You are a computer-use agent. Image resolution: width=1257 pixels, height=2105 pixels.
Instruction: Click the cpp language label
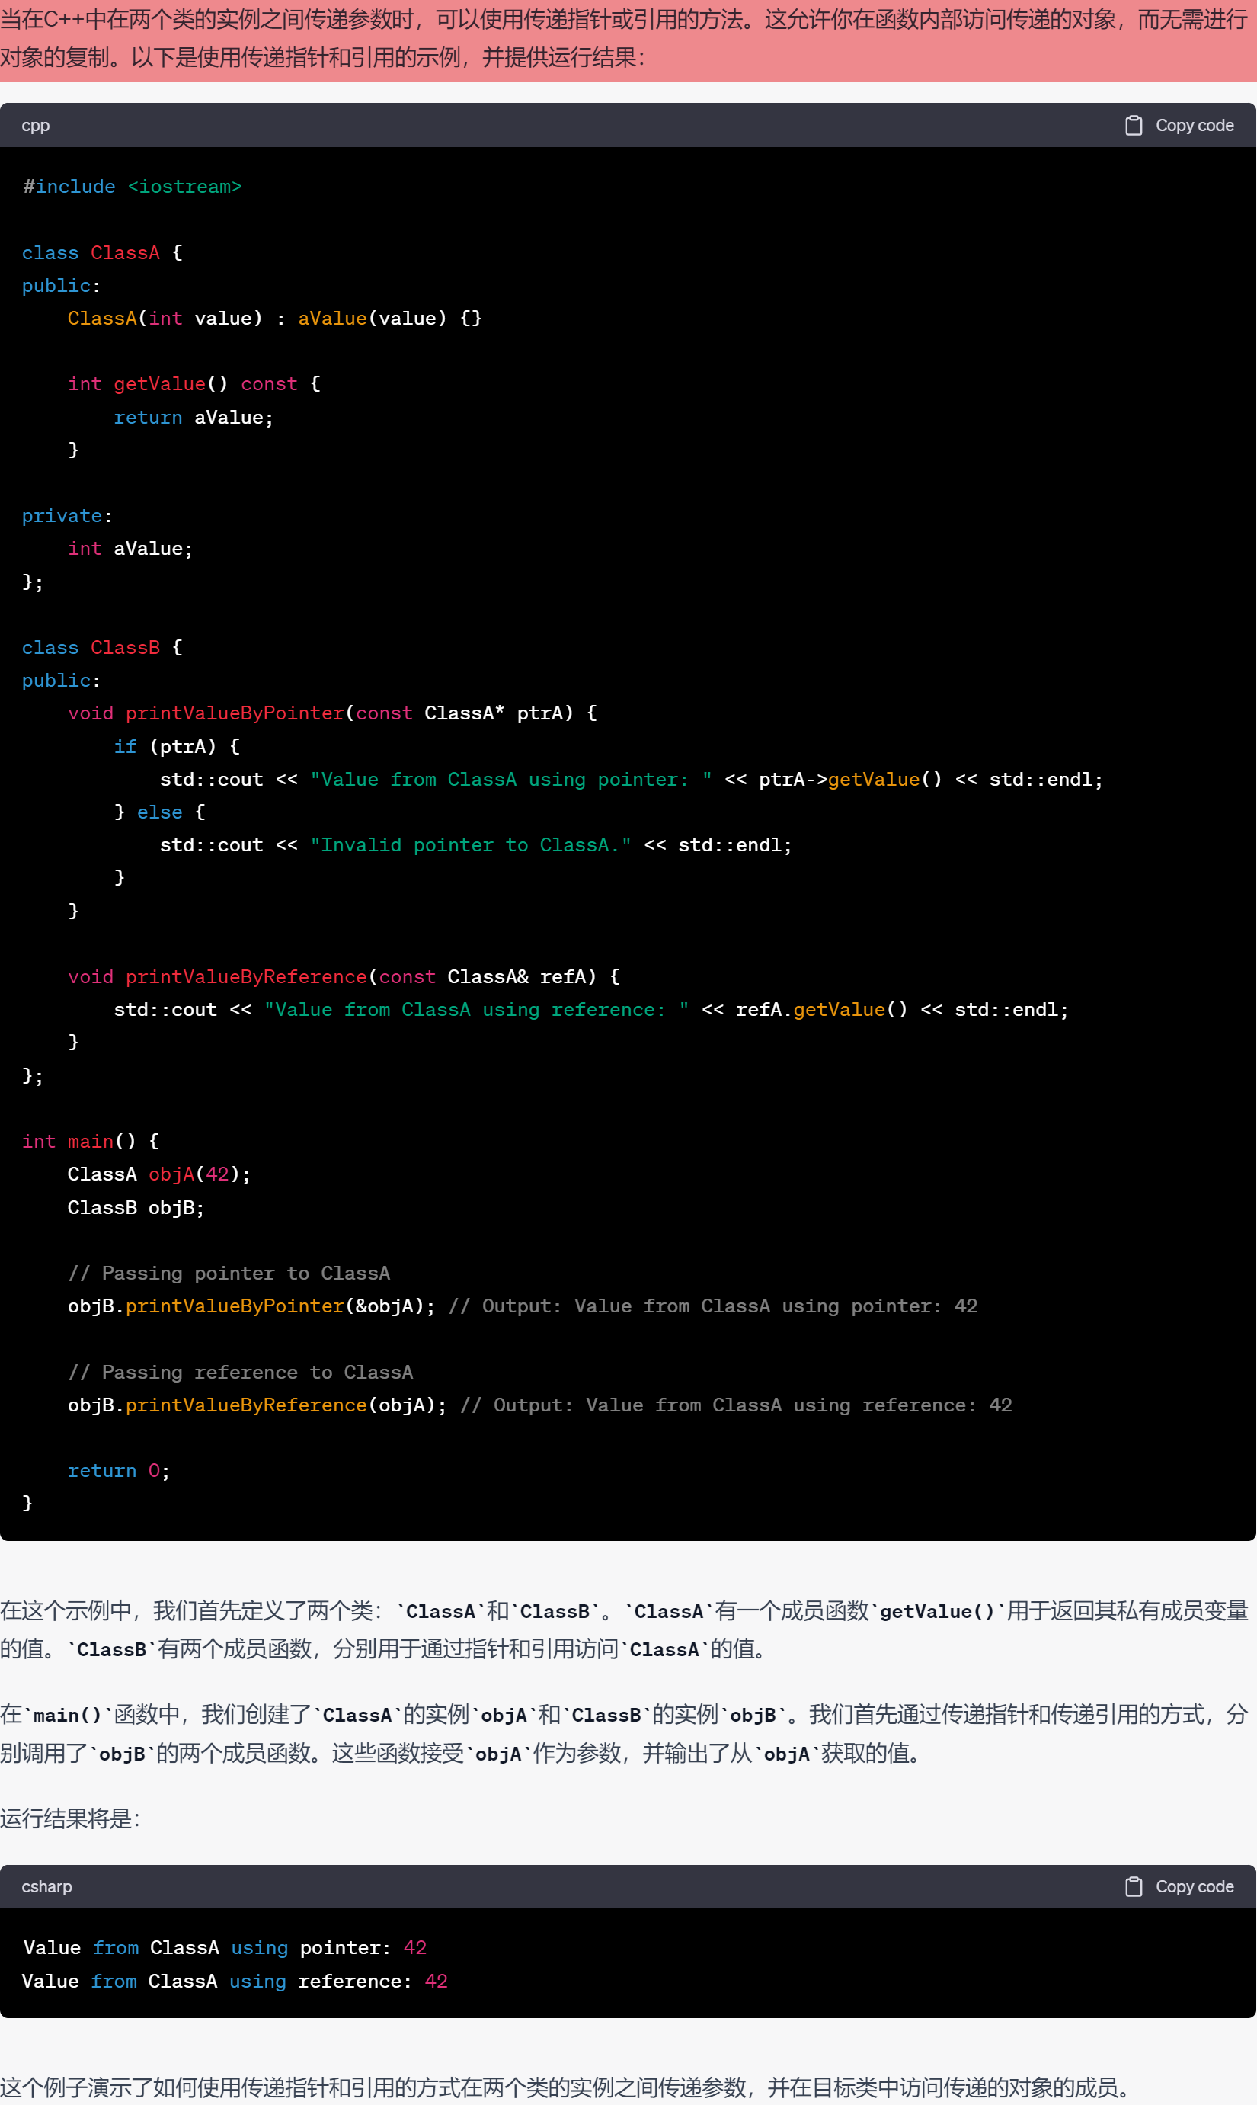point(36,126)
